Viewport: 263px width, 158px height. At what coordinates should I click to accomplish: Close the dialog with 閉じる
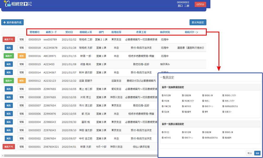coord(249,153)
